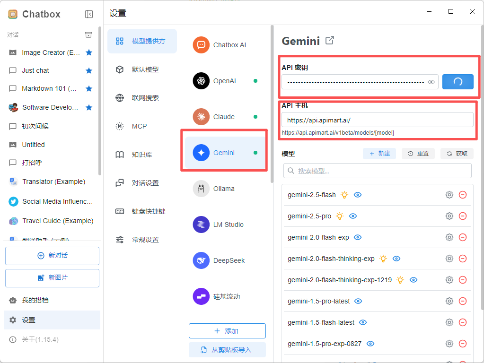This screenshot has width=484, height=363.
Task: Remove the gemini-1.5-pro-latest model
Action: (463, 301)
